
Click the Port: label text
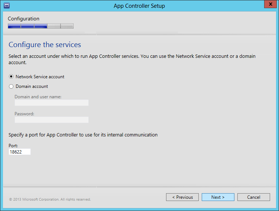(x=13, y=146)
